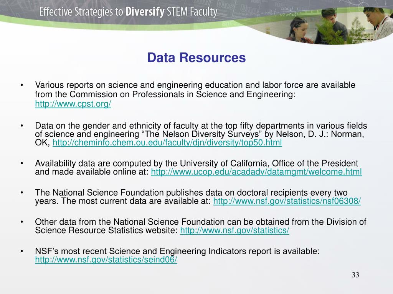Click text 'NSF's most recent Science and Engineering Indicators'
Image resolution: width=393 pixels, height=294 pixels.
(x=140, y=251)
